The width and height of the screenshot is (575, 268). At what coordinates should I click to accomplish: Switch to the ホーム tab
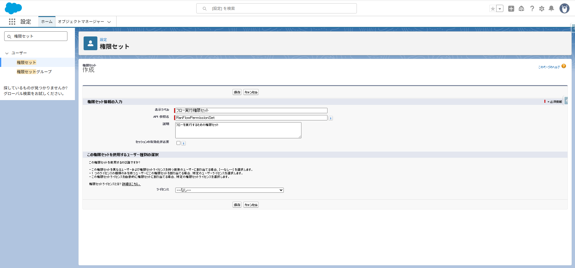[47, 22]
